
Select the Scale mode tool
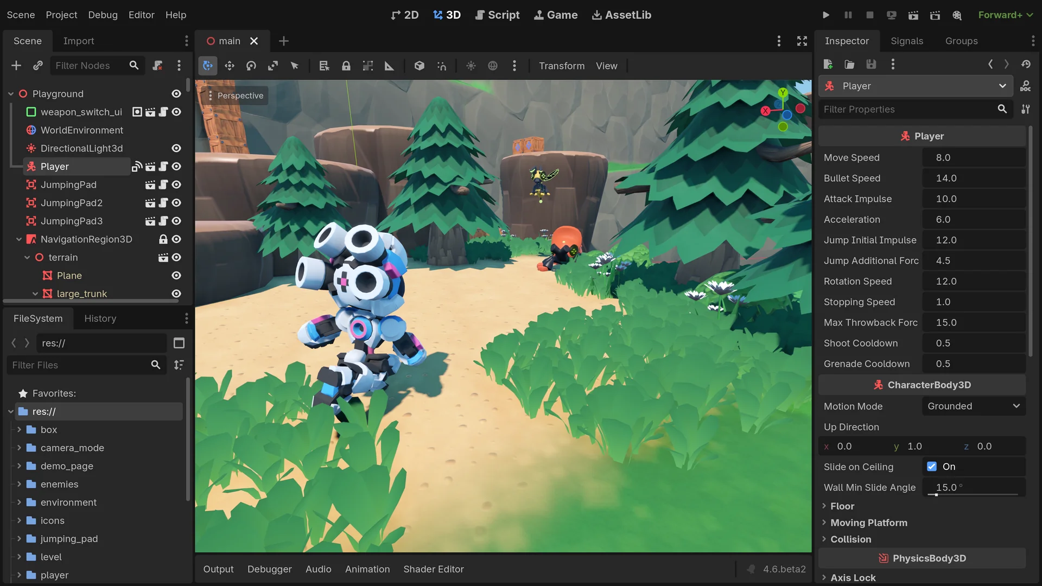point(273,66)
